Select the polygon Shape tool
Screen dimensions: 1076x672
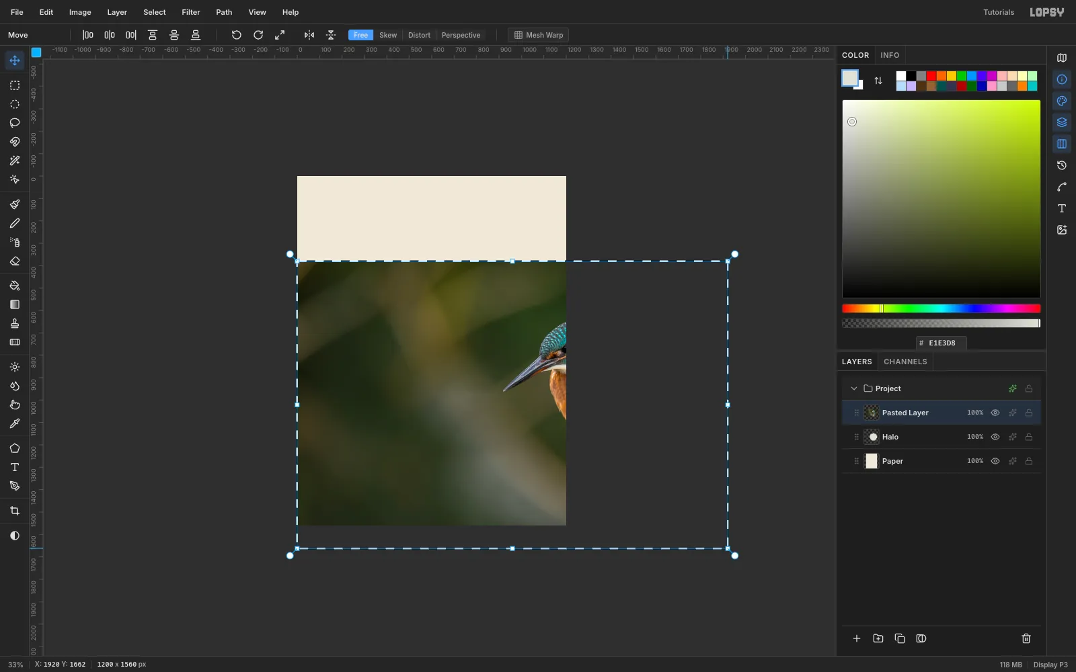[x=15, y=448]
